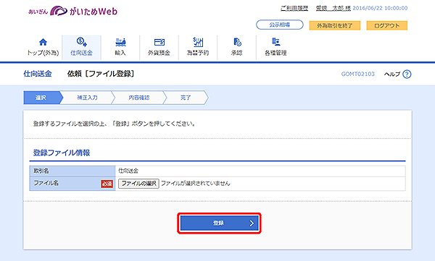Screen dimensions: 435x261
Task: Open the ご利用履歴 link
Action: (x=294, y=8)
